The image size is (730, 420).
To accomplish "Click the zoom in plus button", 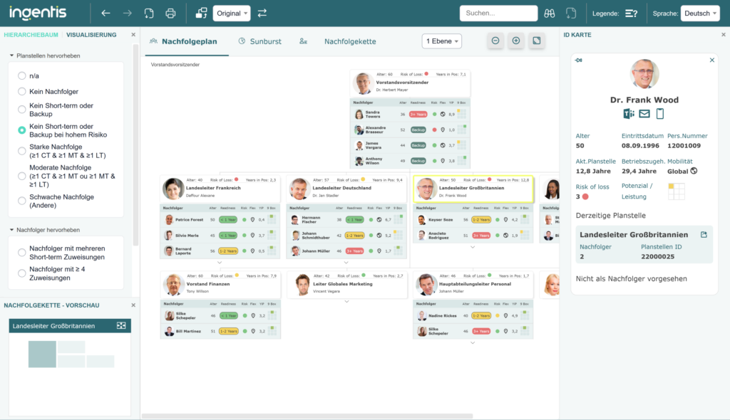I will click(x=516, y=41).
